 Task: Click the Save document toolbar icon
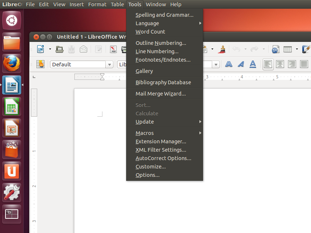[x=71, y=49]
